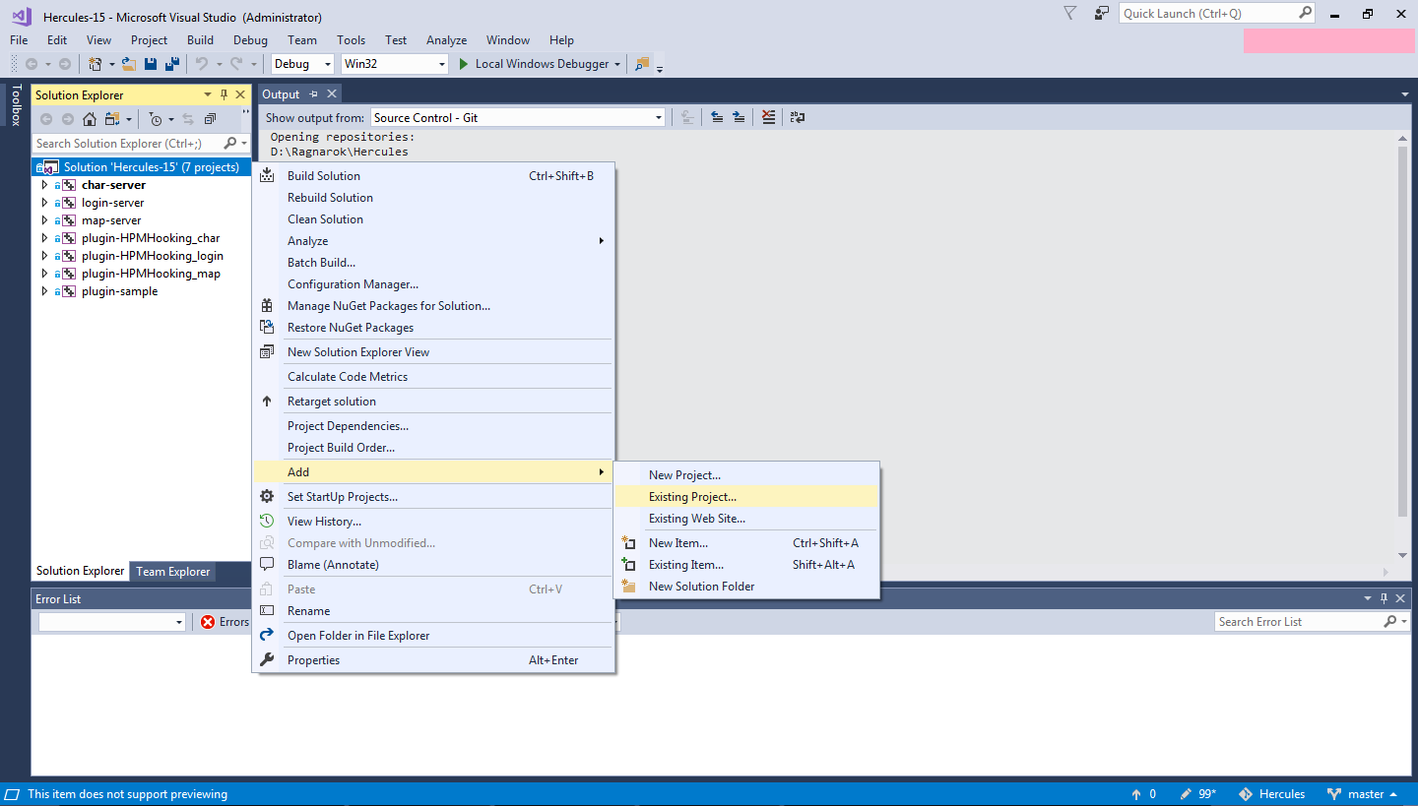Select View History in context menu
Screen dimensions: 1418x806
point(434,522)
